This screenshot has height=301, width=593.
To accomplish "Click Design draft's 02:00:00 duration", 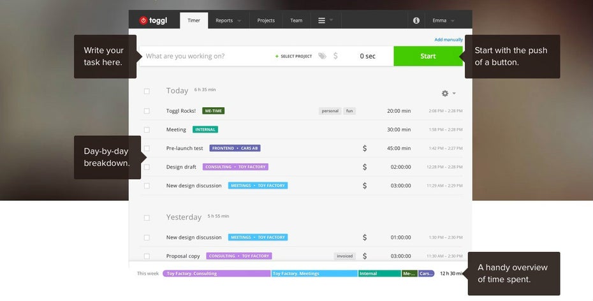I will pyautogui.click(x=401, y=166).
